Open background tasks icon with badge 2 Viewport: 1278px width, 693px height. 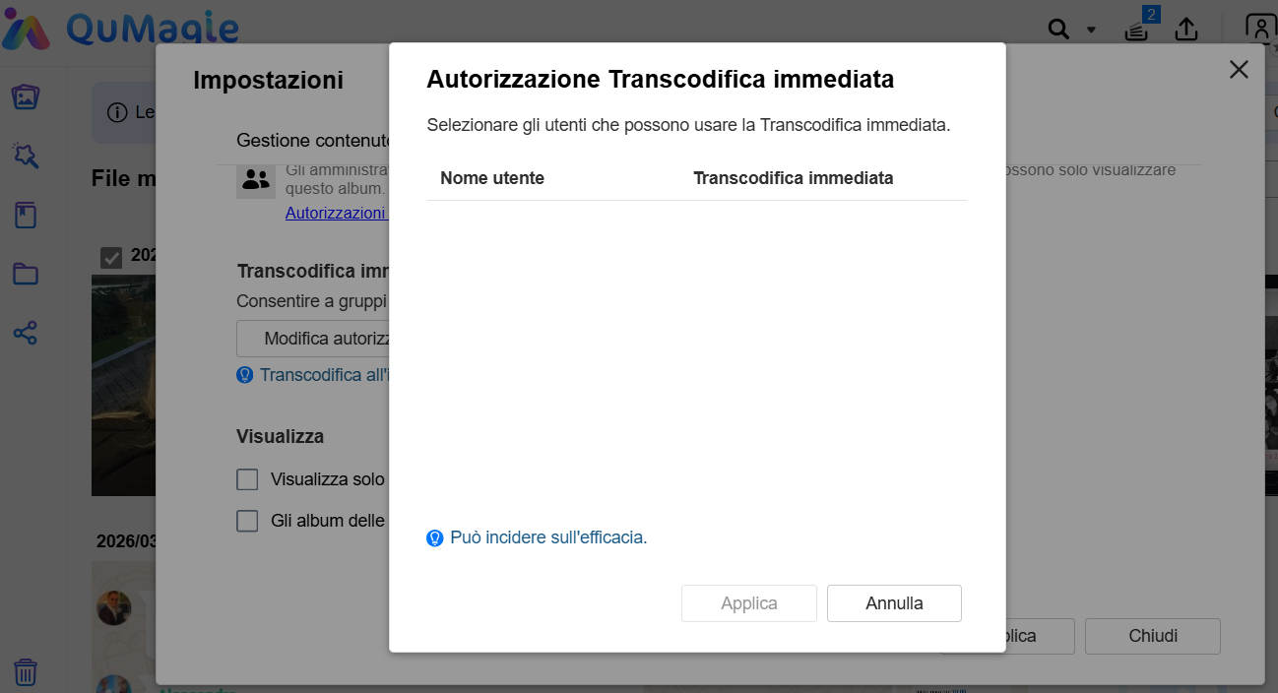pyautogui.click(x=1136, y=30)
